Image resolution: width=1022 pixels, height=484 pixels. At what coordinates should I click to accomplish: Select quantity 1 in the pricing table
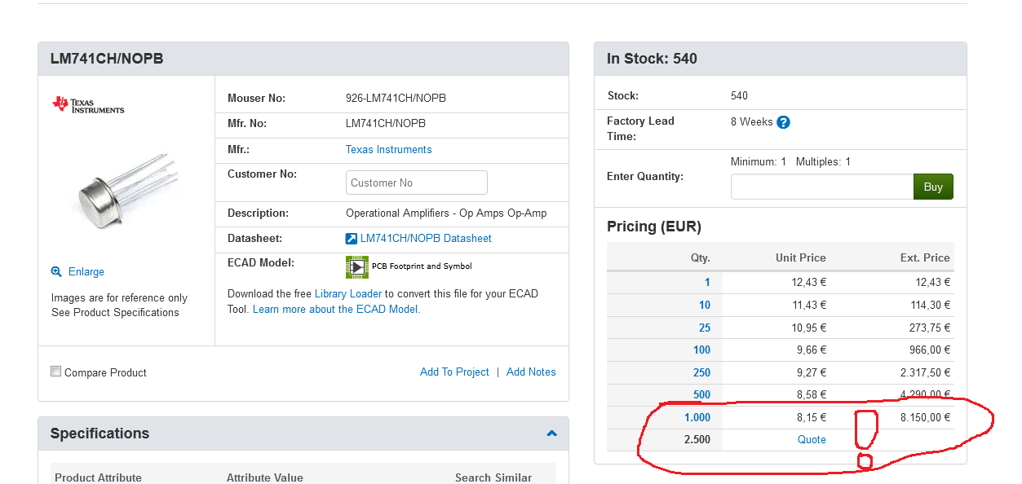(707, 283)
